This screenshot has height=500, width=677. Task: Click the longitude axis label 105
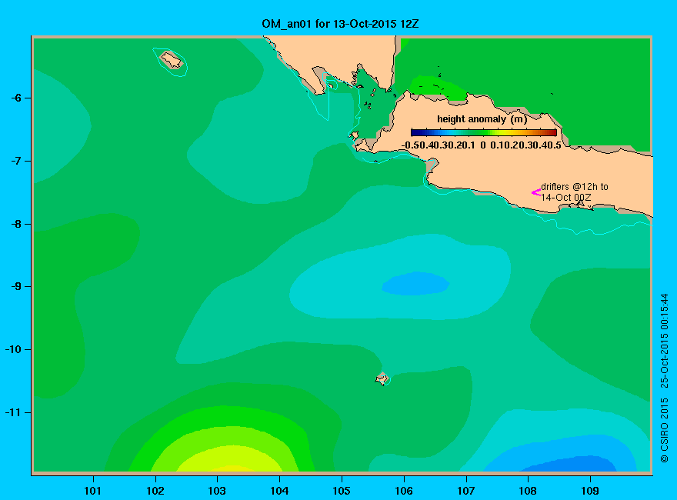pyautogui.click(x=342, y=491)
